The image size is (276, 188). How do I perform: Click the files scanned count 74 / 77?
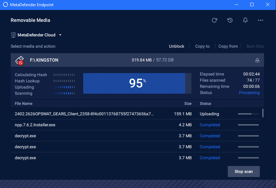[253, 80]
